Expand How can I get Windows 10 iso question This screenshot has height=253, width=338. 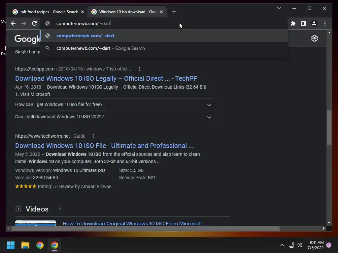(114, 104)
